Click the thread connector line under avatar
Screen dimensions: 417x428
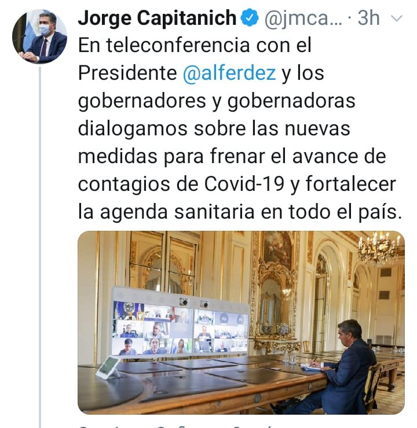click(x=40, y=247)
